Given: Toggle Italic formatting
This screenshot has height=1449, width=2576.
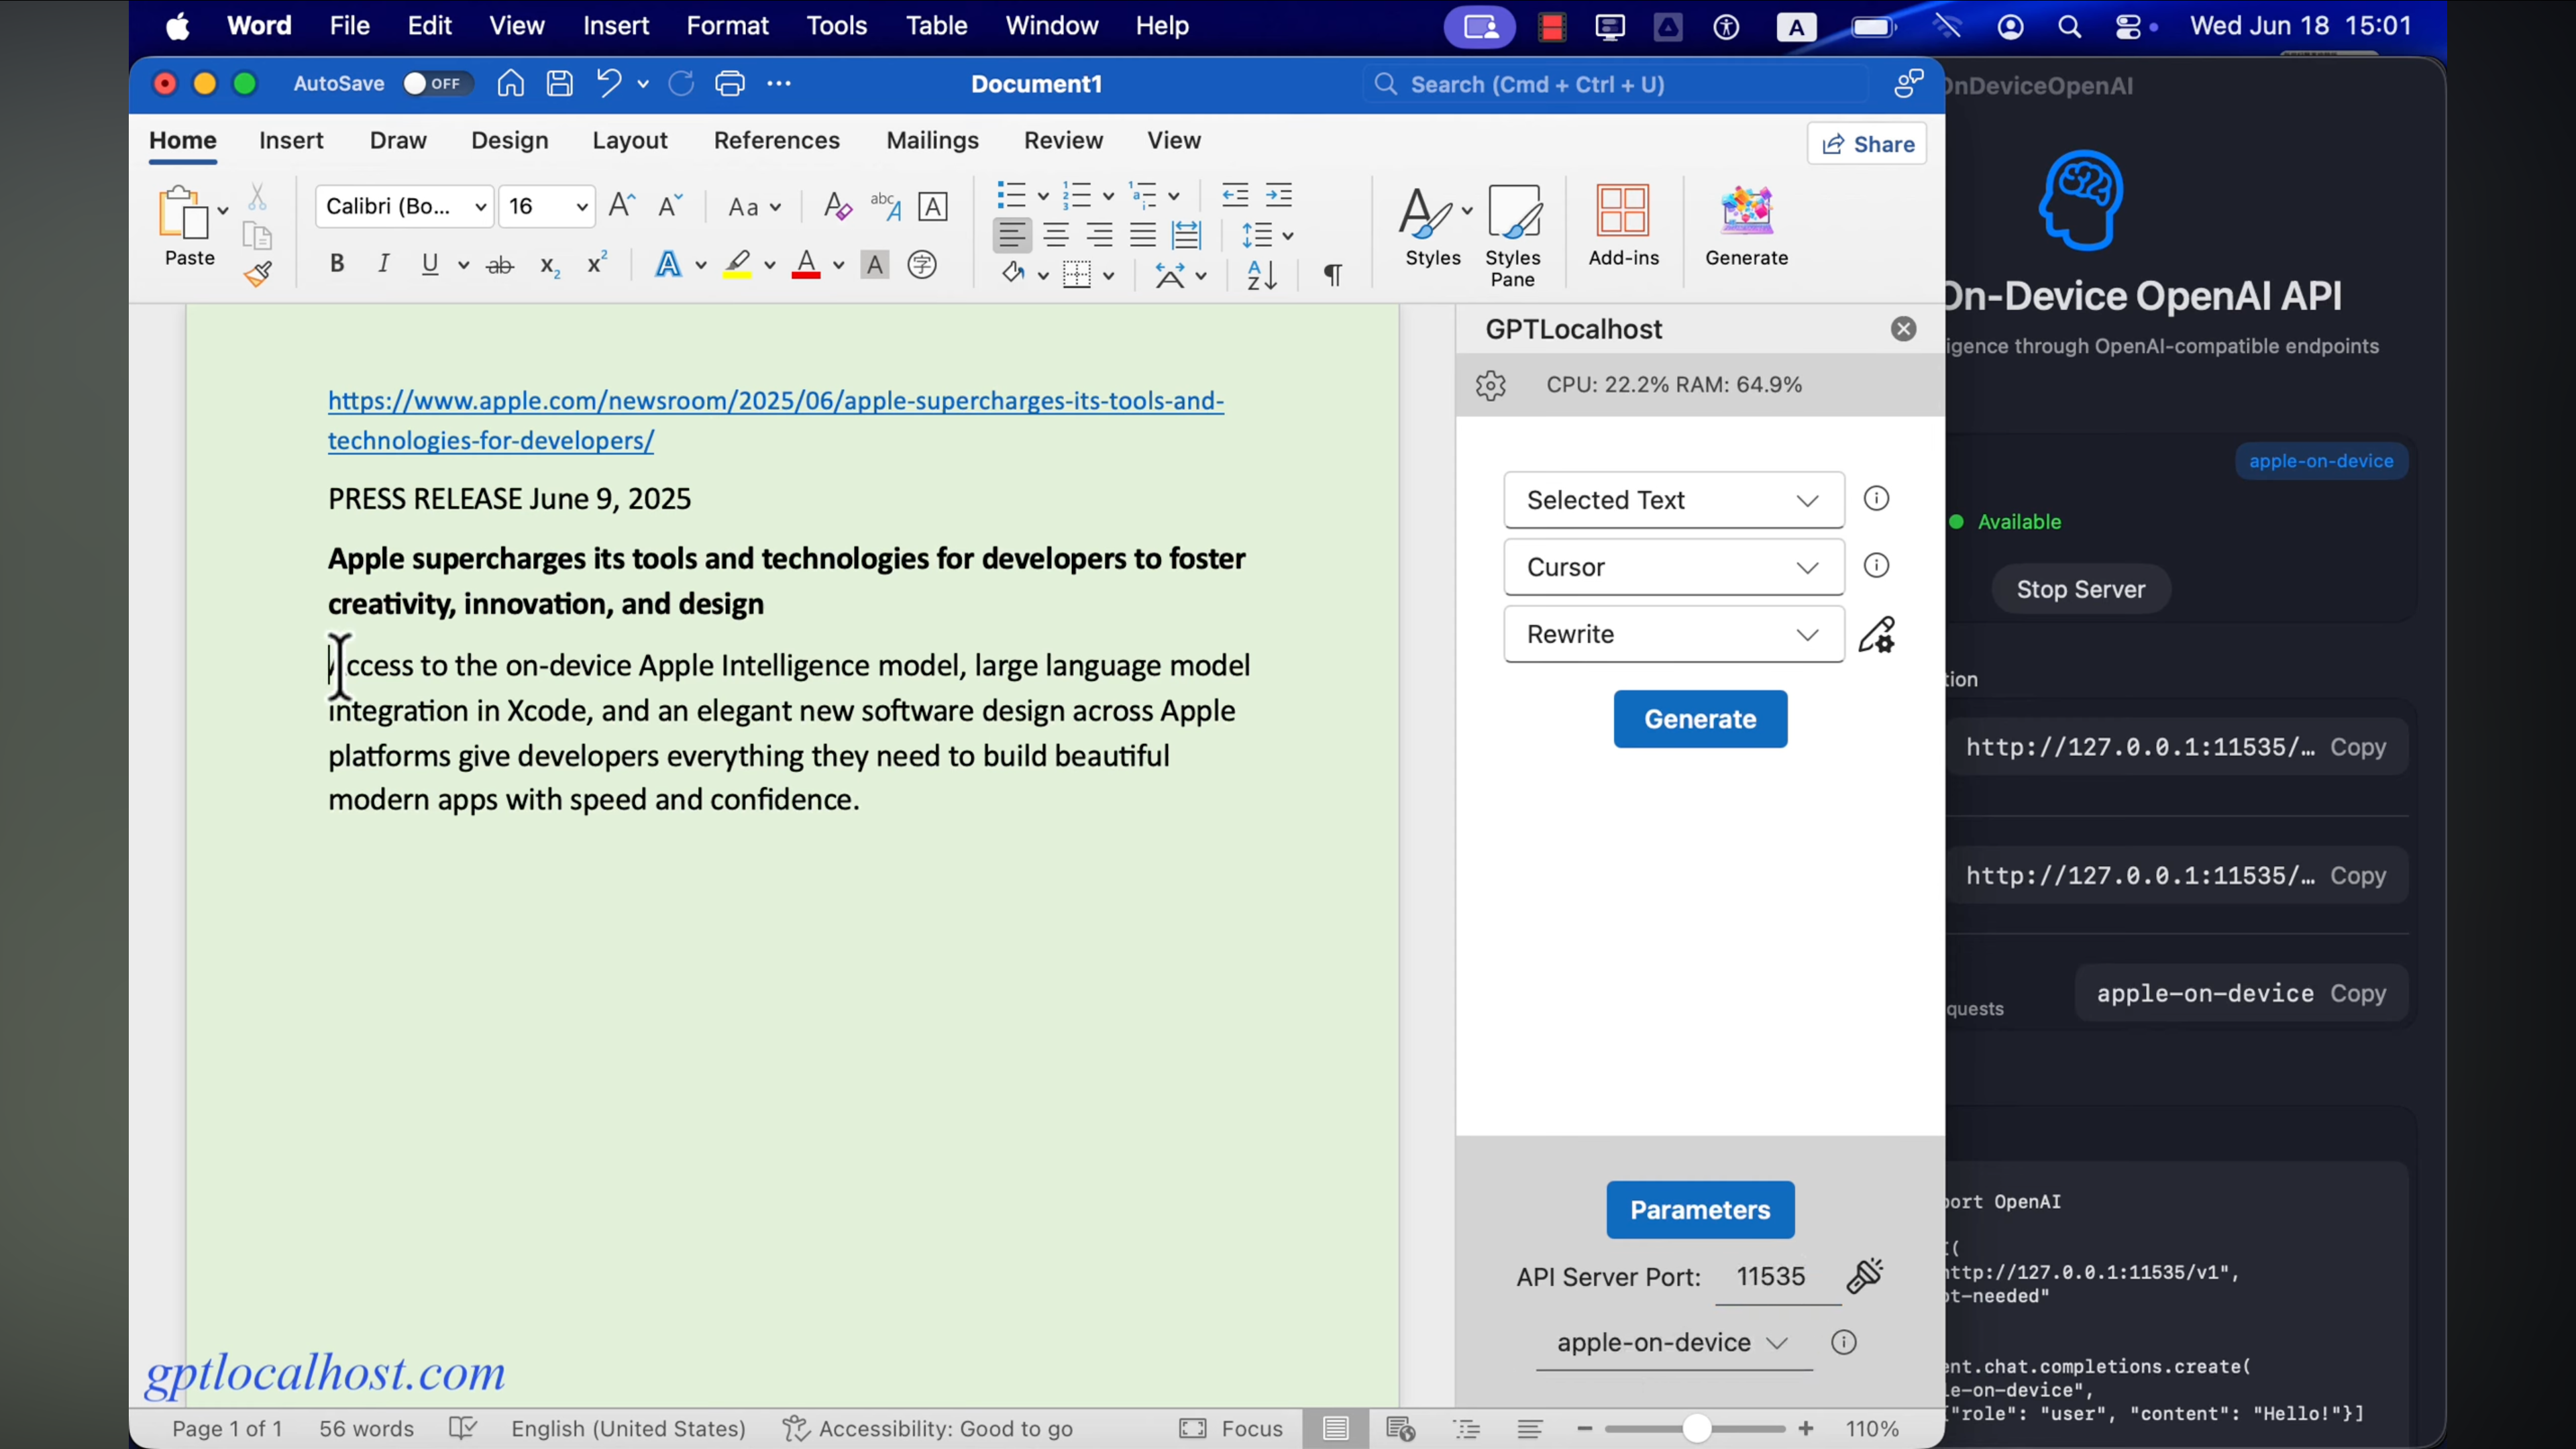Looking at the screenshot, I should pyautogui.click(x=383, y=264).
